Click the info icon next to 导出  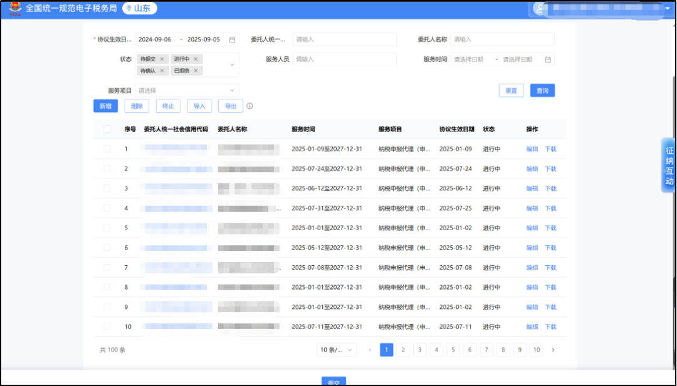point(249,106)
